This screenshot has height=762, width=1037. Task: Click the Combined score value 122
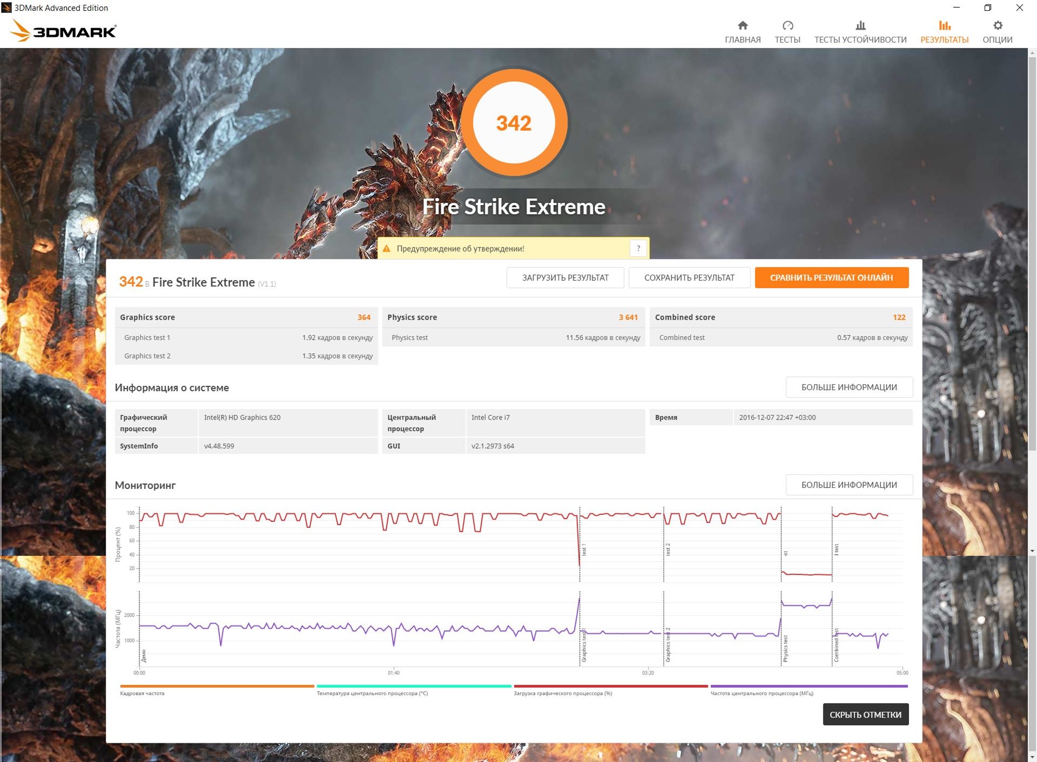pos(899,317)
